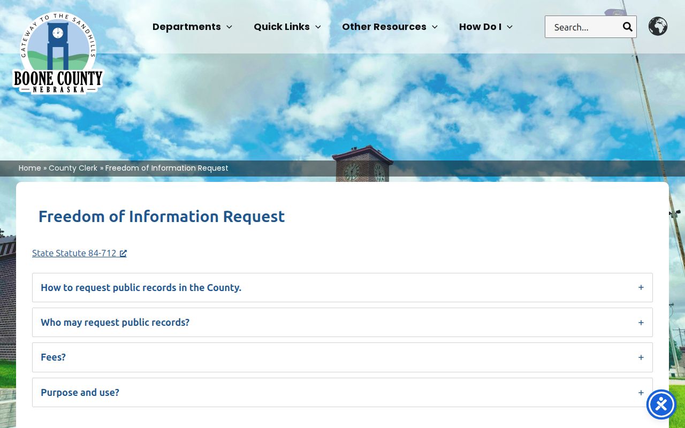Click the Freedom of Information Request heading

(162, 217)
